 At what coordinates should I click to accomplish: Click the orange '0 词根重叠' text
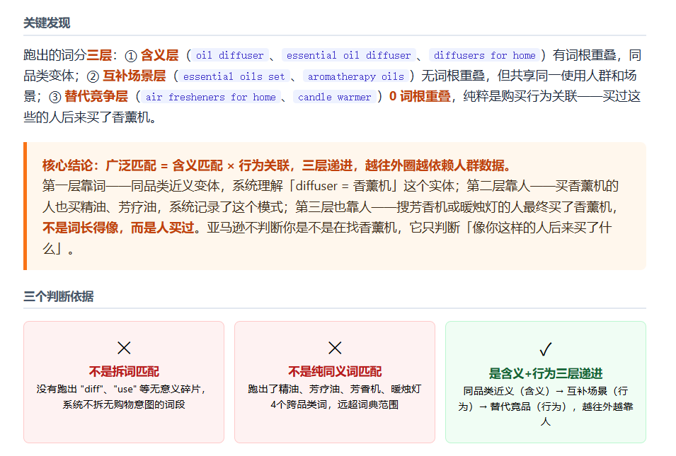(x=420, y=96)
